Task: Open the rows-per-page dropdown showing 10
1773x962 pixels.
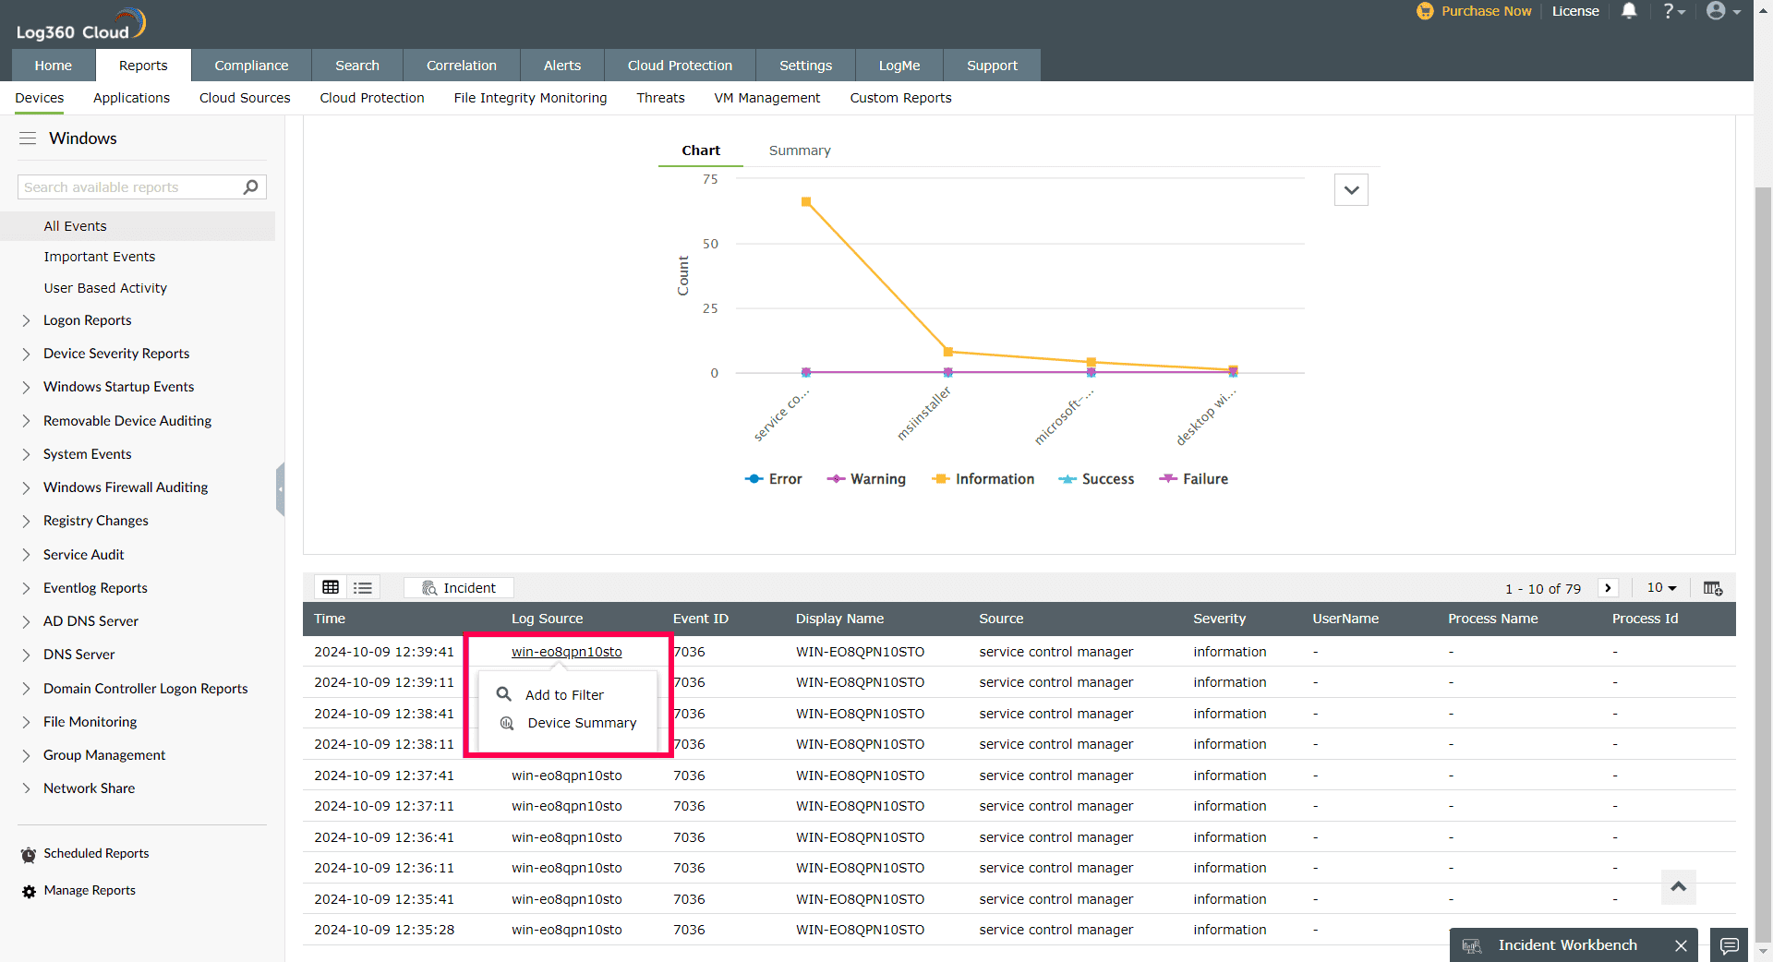Action: tap(1661, 588)
